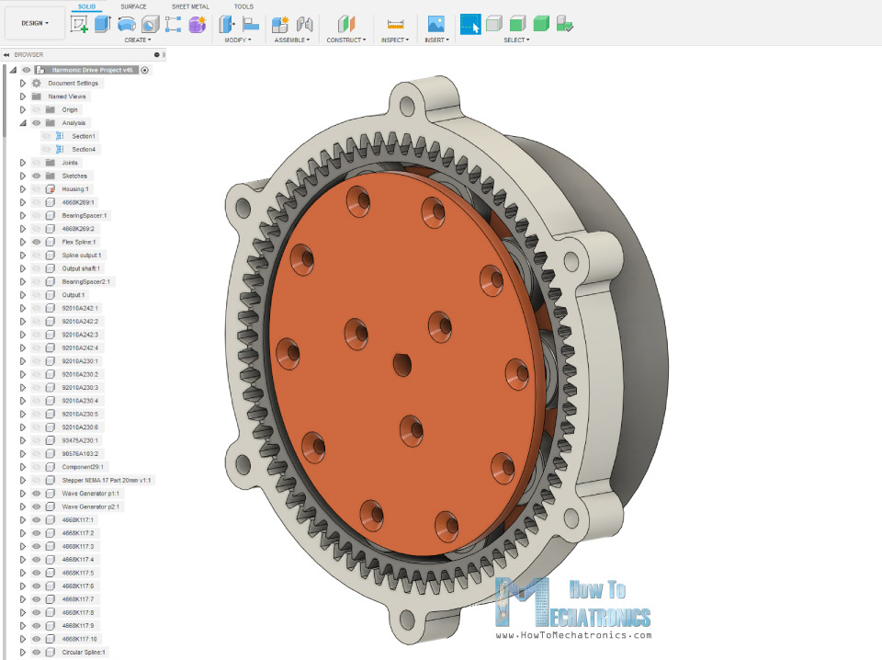Open the DESIGN workspace dropdown

pos(34,22)
